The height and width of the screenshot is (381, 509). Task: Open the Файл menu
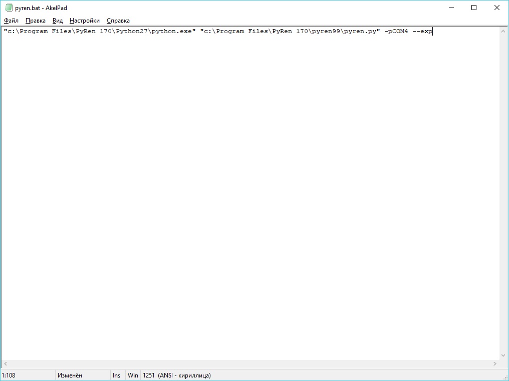[11, 21]
